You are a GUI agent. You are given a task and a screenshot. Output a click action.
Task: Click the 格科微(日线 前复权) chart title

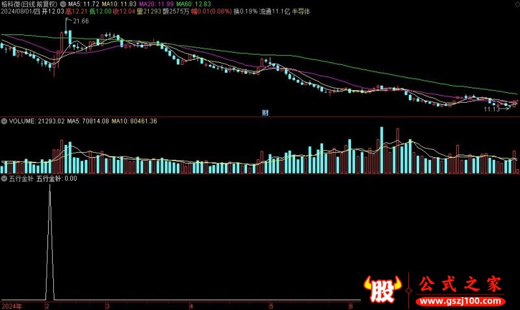pos(29,4)
